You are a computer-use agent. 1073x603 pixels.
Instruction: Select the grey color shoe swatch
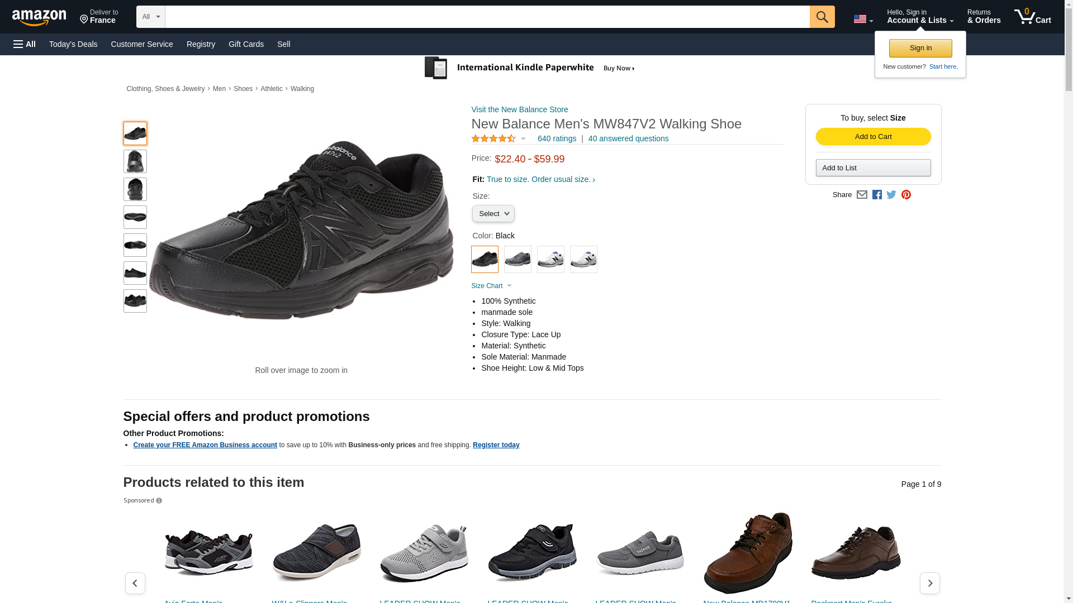(x=517, y=260)
